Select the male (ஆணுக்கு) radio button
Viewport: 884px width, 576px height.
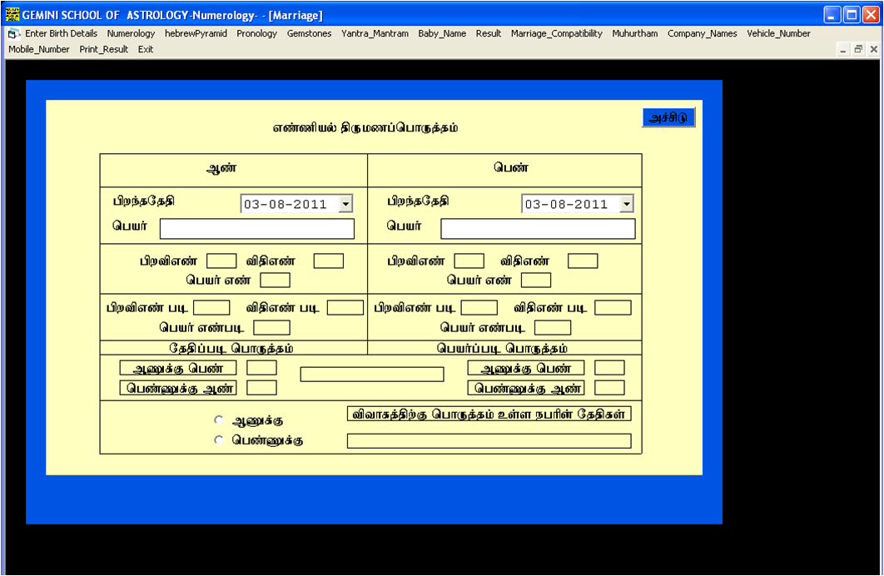coord(219,420)
